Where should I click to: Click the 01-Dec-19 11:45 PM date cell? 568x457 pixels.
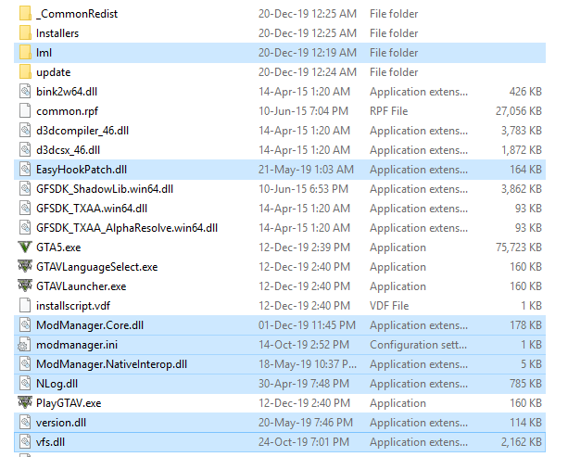coord(307,325)
